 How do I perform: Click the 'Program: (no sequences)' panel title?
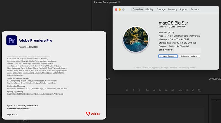point(106,2)
